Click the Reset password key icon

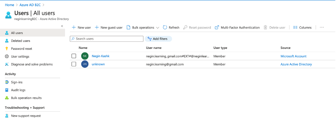[185, 28]
